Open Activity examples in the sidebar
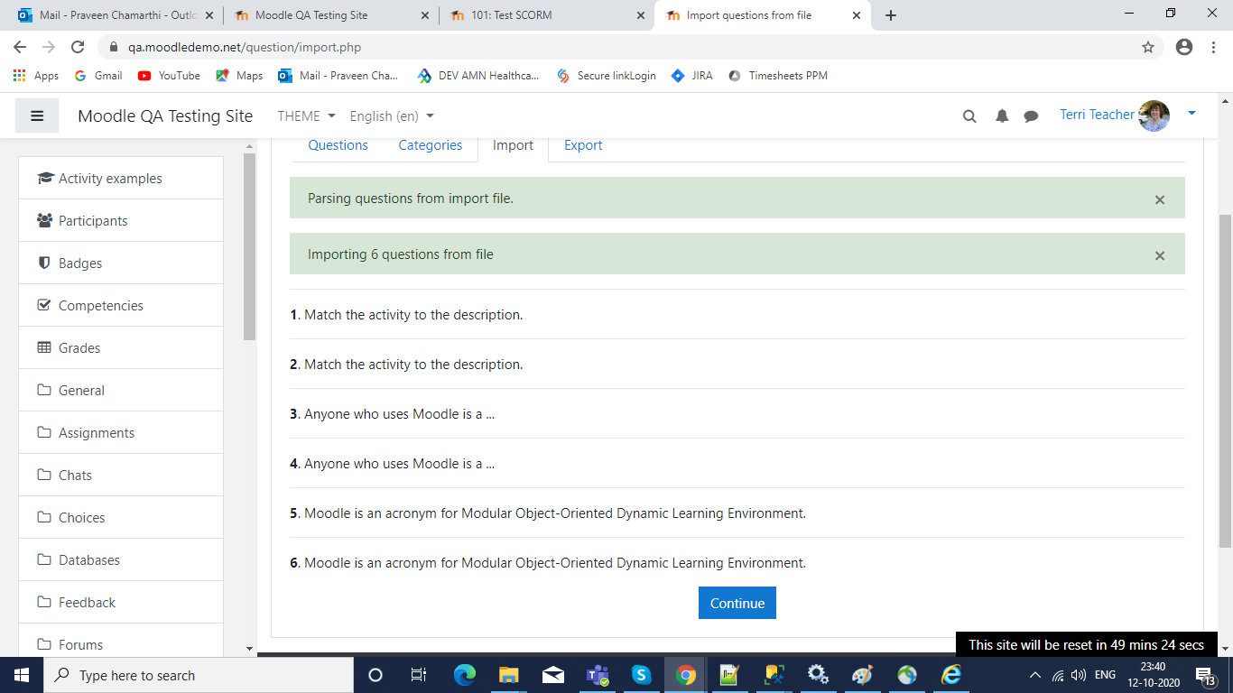Viewport: 1233px width, 693px height. pyautogui.click(x=121, y=179)
